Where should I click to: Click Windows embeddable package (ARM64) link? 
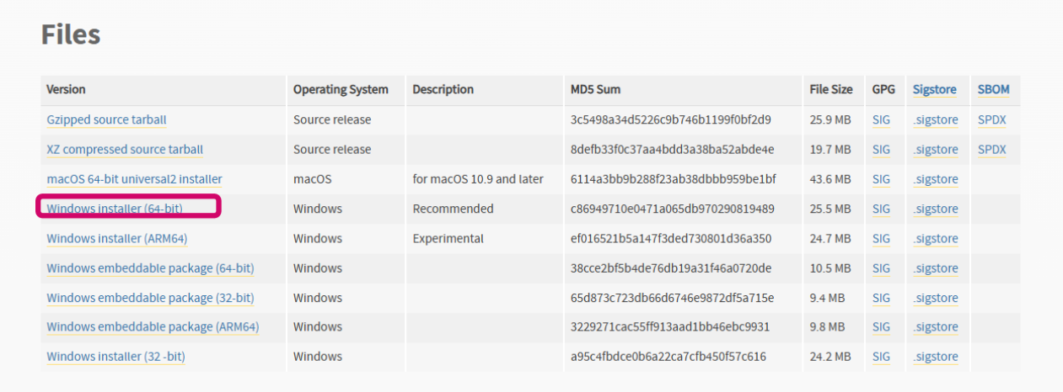tap(153, 327)
